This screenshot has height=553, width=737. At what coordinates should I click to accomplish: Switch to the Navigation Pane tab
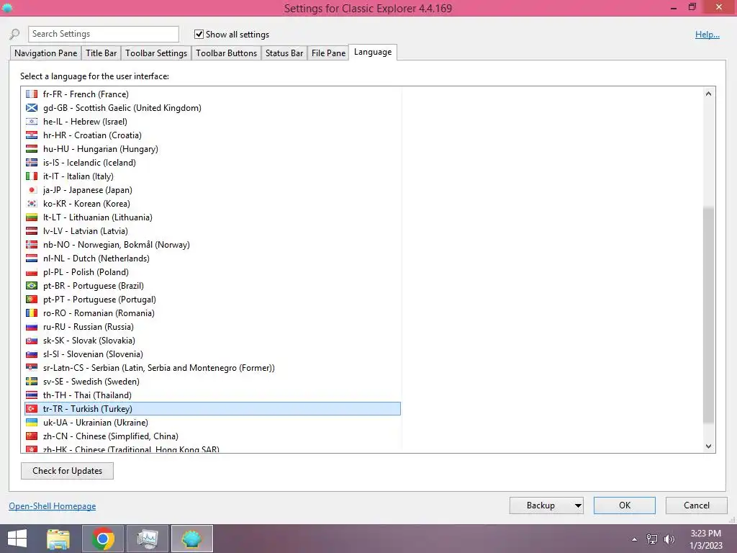(45, 53)
